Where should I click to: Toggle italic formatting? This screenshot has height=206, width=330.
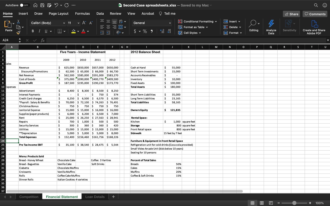[39, 31]
